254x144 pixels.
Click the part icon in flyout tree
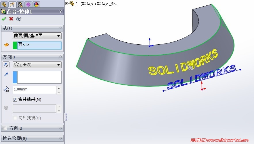(x=72, y=3)
